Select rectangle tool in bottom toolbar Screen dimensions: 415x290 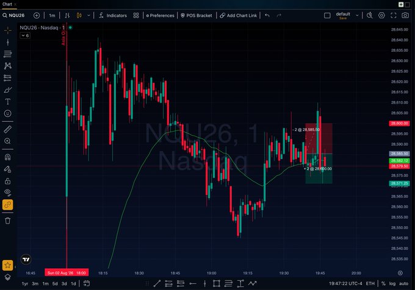point(217,283)
